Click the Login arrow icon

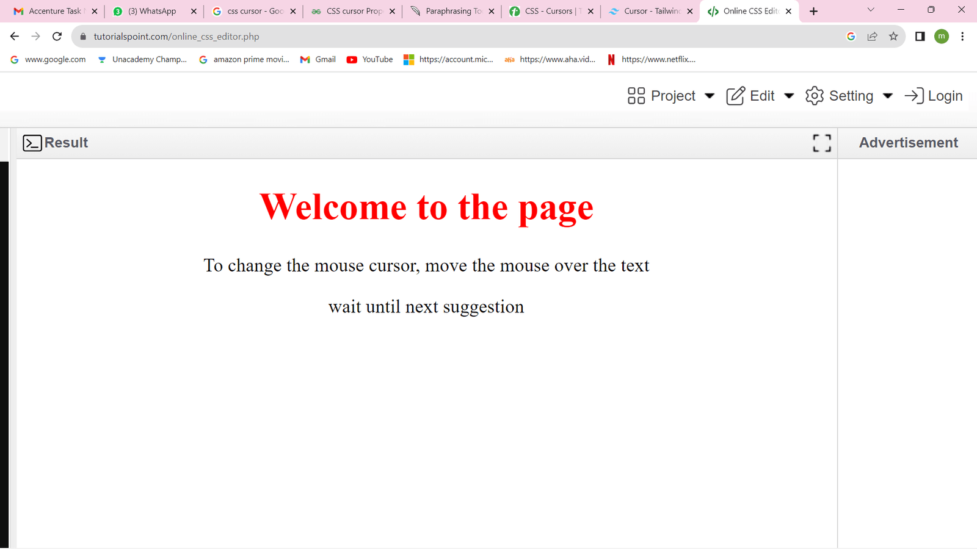913,96
